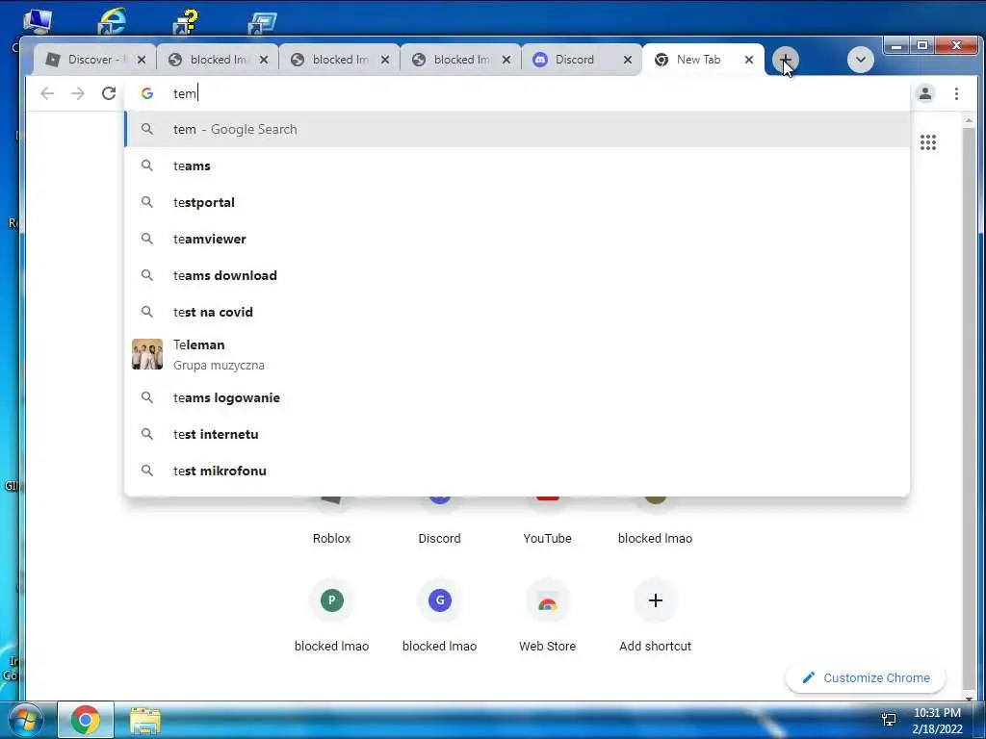Open blocked lmao shortcut with G icon

tap(439, 616)
